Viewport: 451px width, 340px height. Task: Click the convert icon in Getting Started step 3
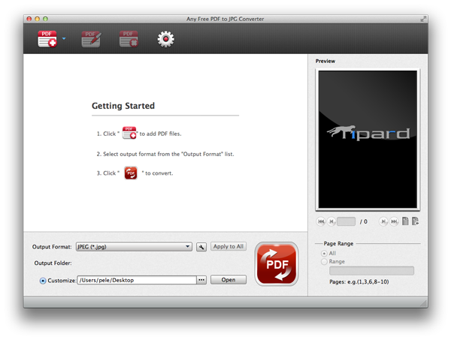pos(131,173)
